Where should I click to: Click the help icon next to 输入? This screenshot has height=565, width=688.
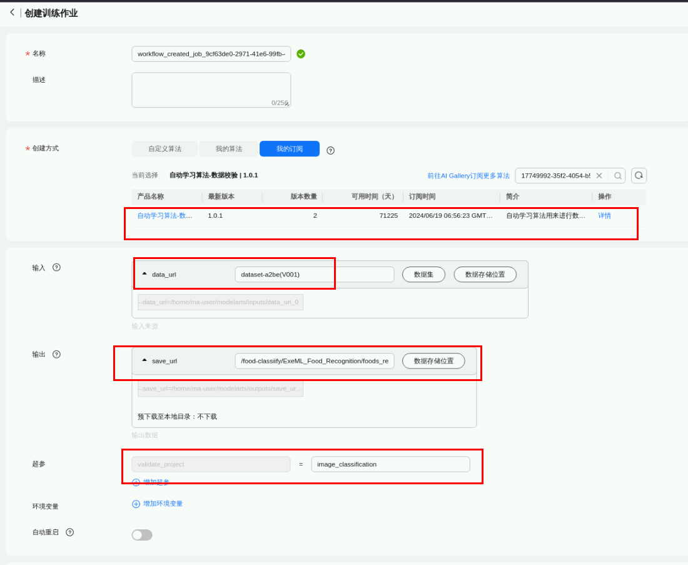click(x=56, y=267)
